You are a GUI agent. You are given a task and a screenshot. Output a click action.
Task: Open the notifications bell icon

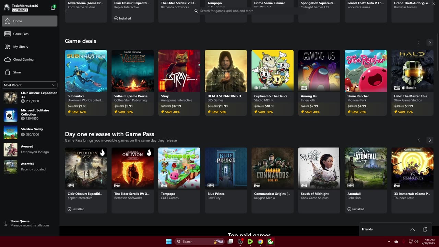point(53,8)
